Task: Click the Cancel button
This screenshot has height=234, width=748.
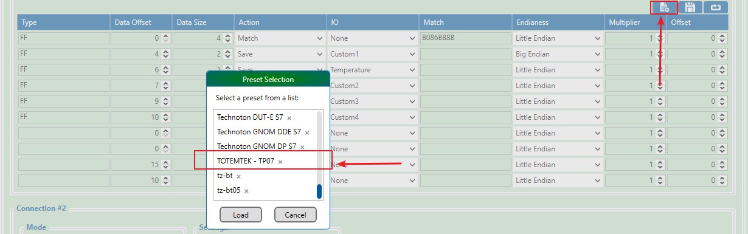Action: [295, 215]
